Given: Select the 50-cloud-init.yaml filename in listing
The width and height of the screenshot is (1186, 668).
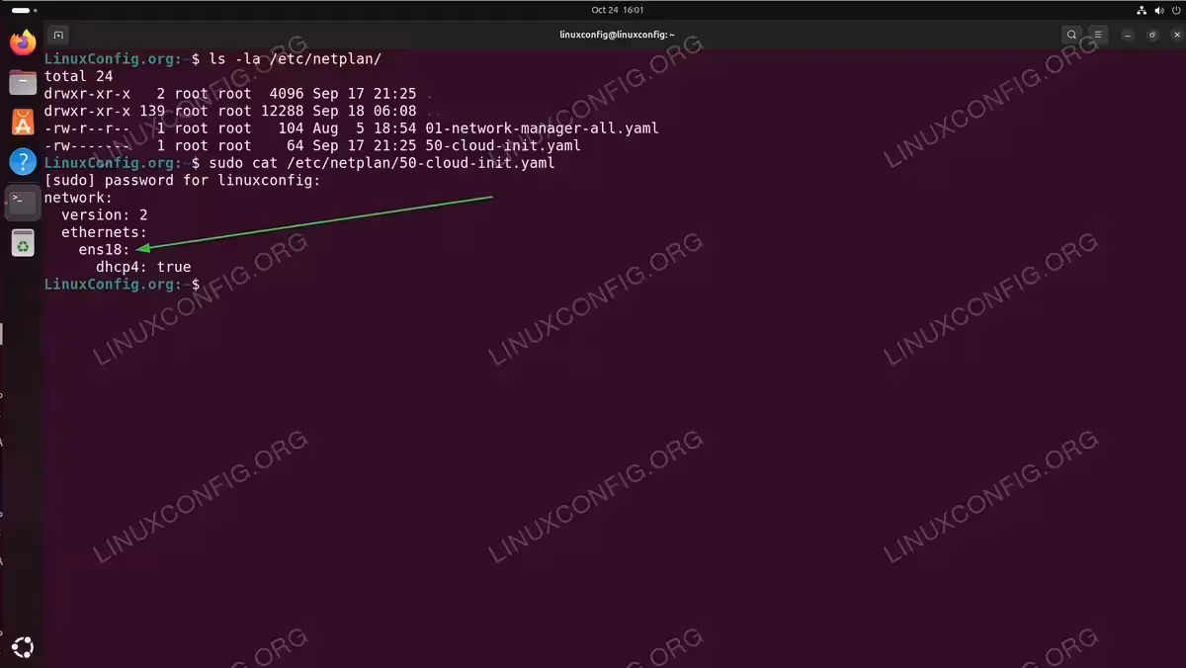Looking at the screenshot, I should point(503,145).
